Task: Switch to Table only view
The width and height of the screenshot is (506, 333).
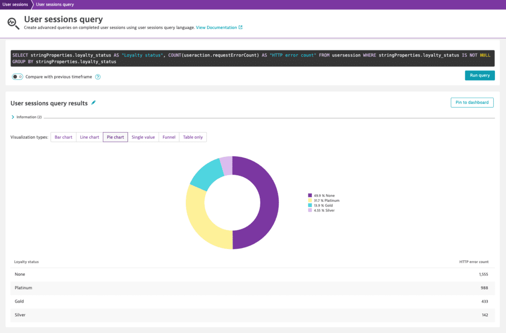Action: 192,137
